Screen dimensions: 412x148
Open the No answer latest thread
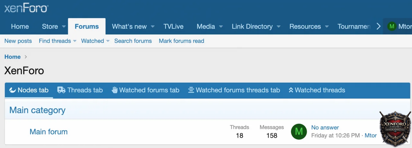tap(325, 127)
